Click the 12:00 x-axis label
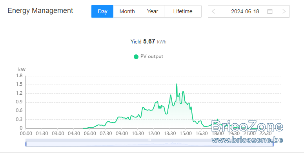This screenshot has height=157, width=304. coord(154,134)
